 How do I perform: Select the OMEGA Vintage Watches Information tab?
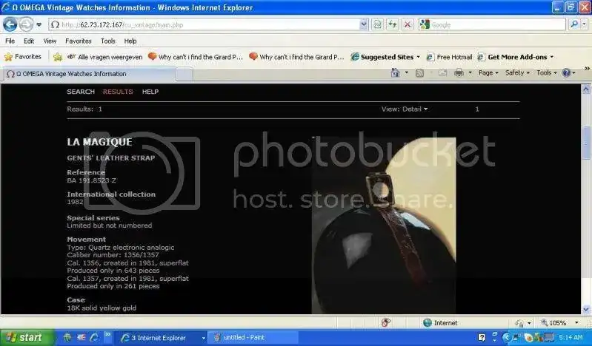click(x=90, y=74)
